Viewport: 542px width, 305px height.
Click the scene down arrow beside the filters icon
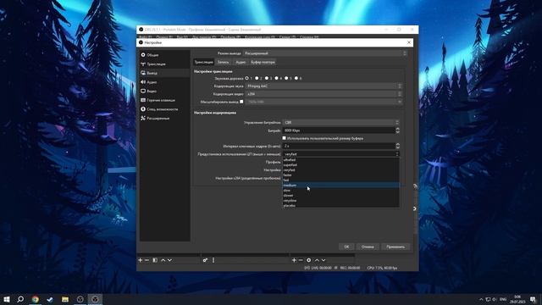(x=169, y=260)
